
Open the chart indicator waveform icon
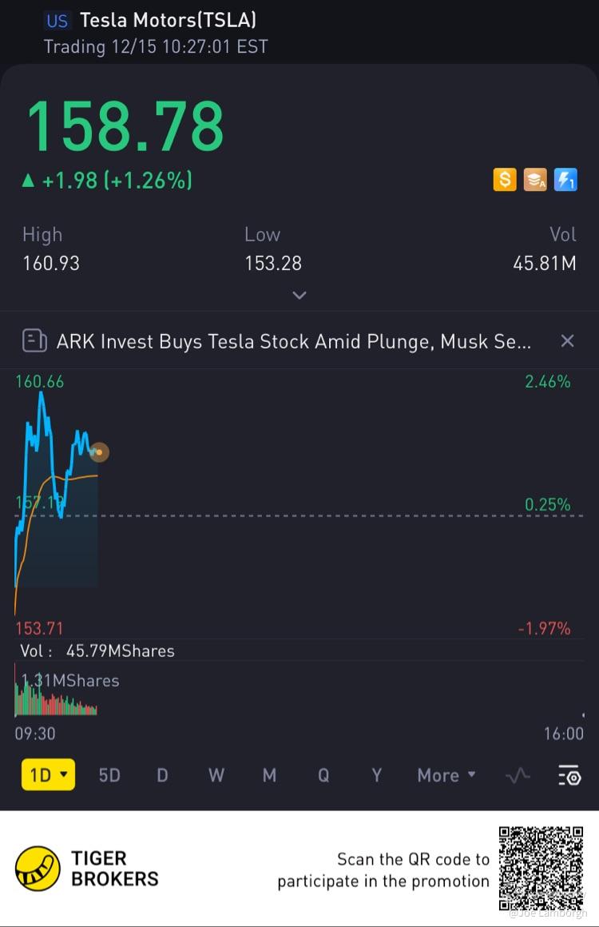[x=518, y=775]
